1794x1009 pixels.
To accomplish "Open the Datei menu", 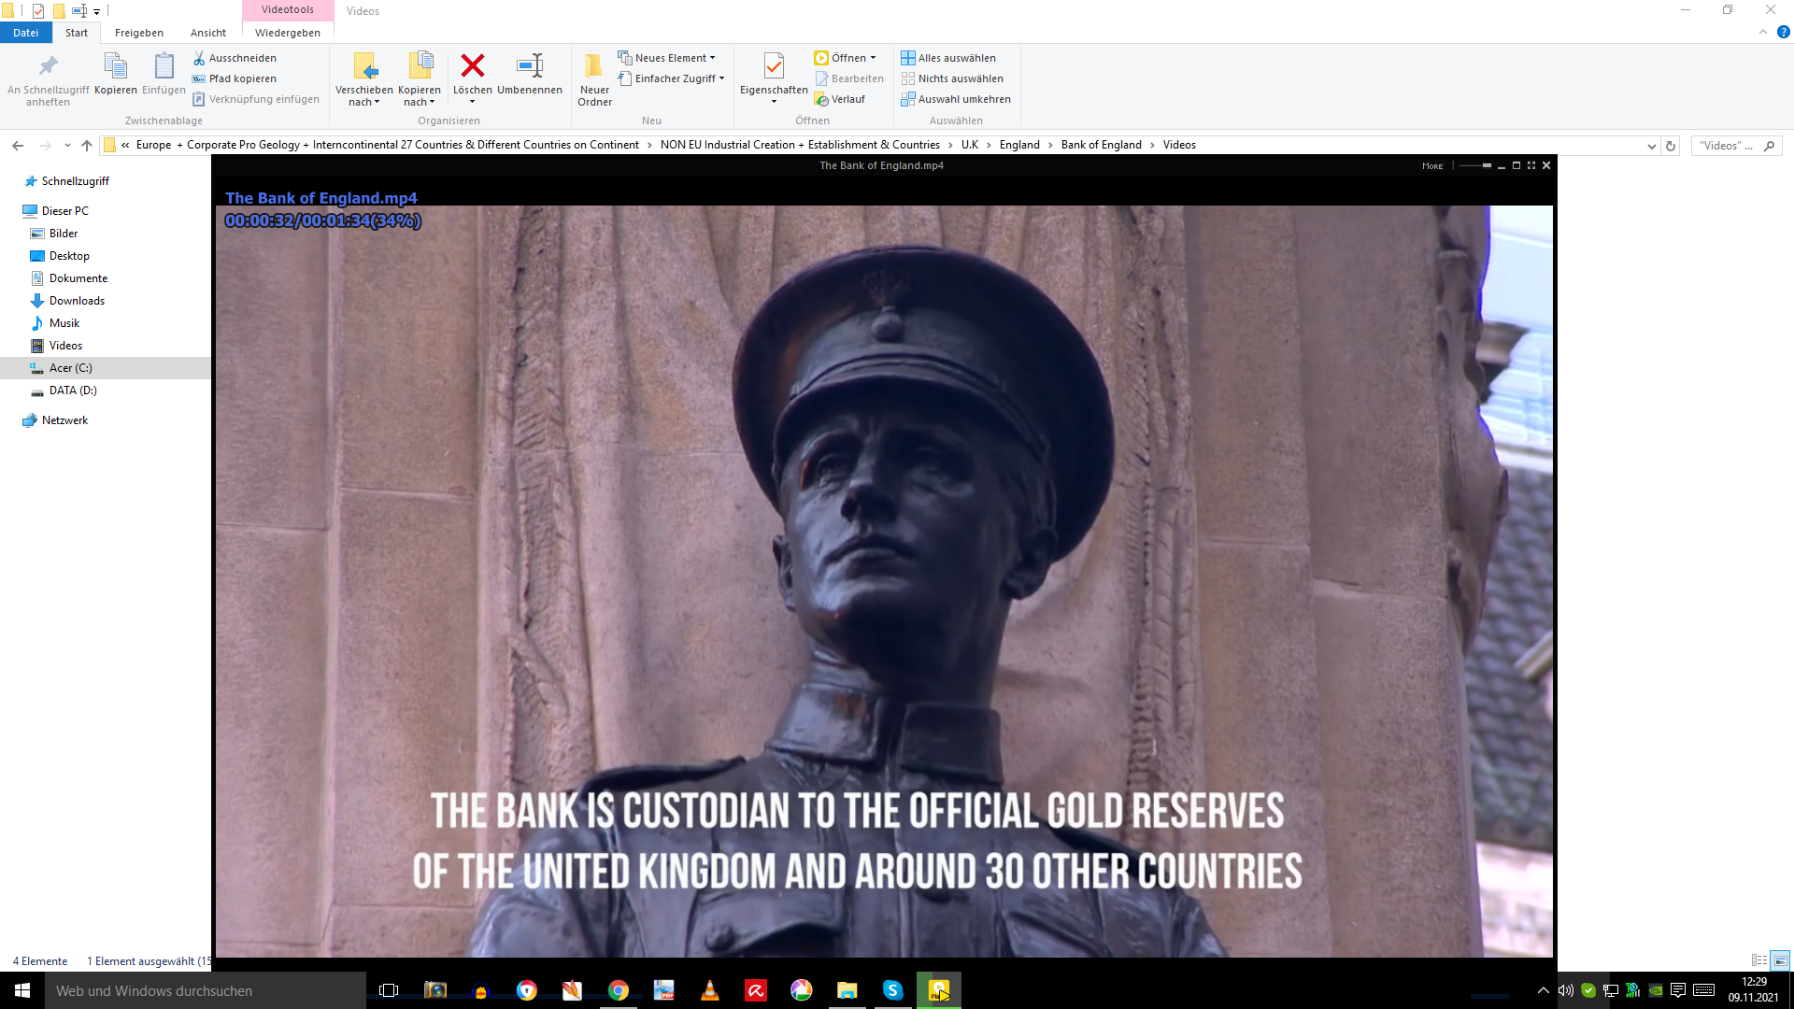I will pos(26,33).
